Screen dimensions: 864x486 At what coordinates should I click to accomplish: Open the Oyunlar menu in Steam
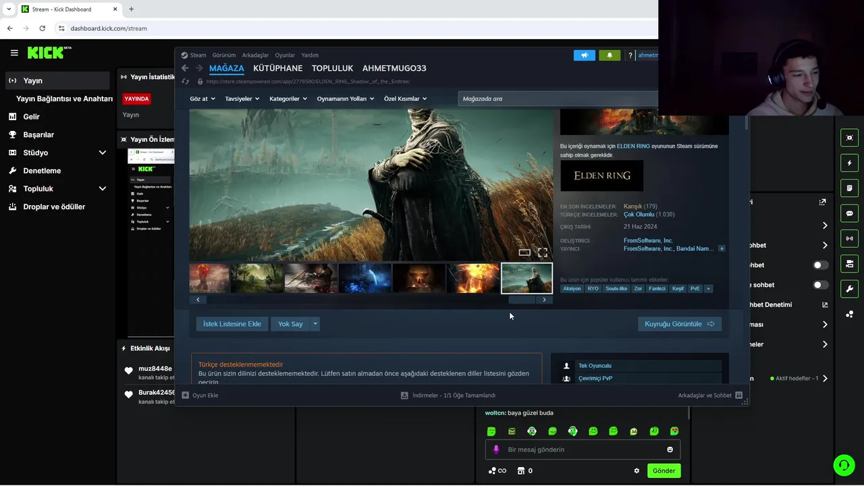285,55
